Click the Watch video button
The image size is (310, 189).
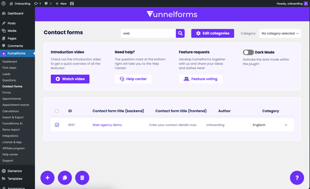click(70, 79)
